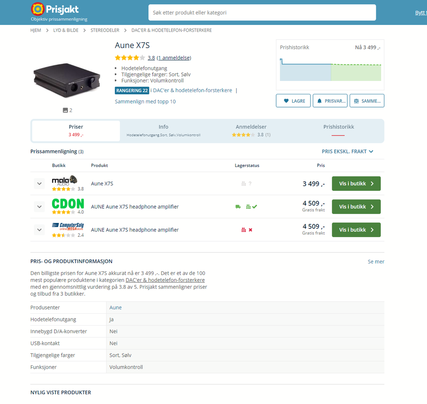
Task: Click the Volumkontroll function value
Action: pyautogui.click(x=126, y=367)
